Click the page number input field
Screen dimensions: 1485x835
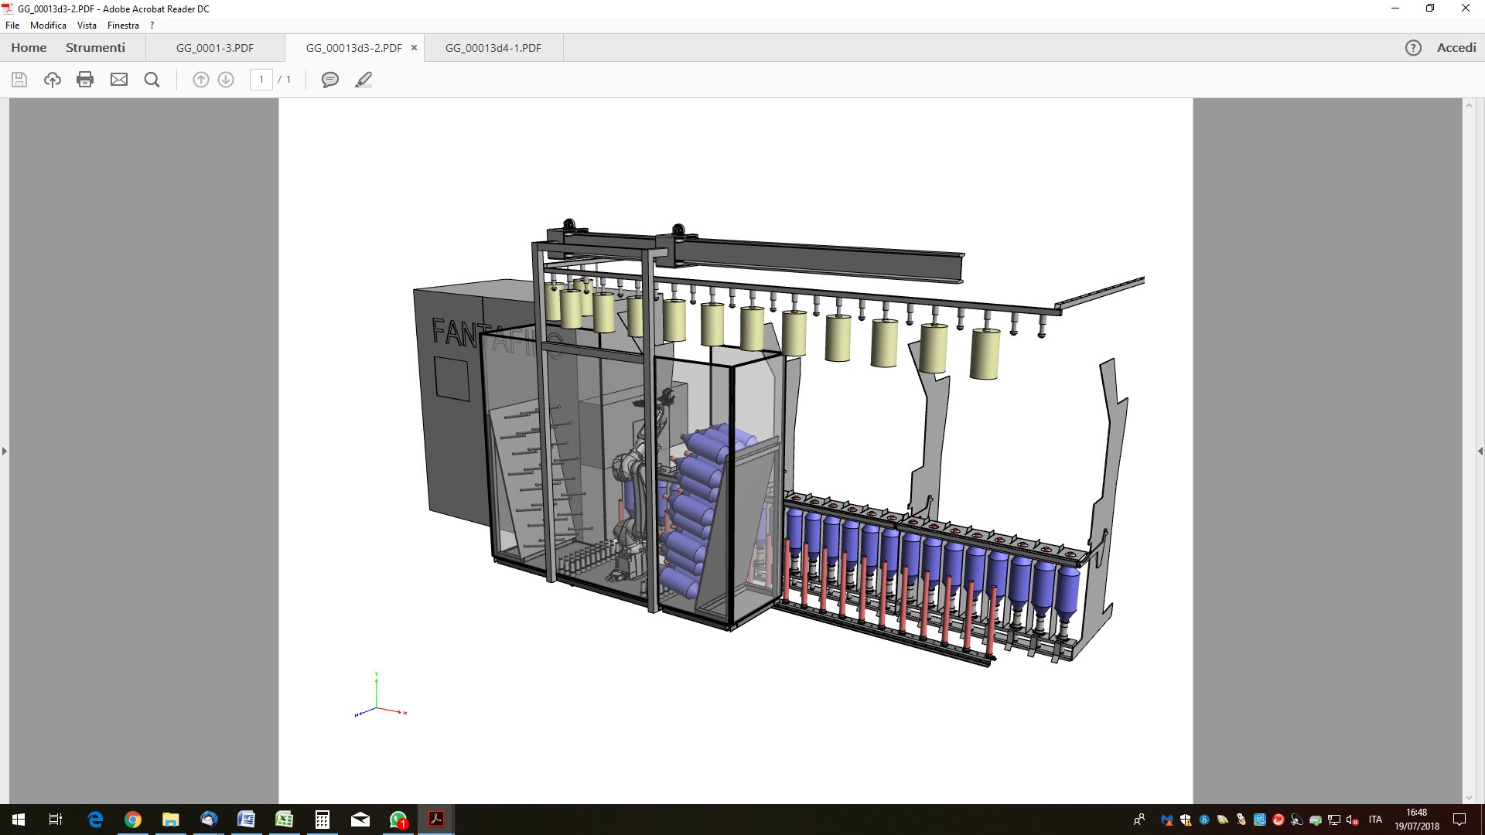pos(261,80)
